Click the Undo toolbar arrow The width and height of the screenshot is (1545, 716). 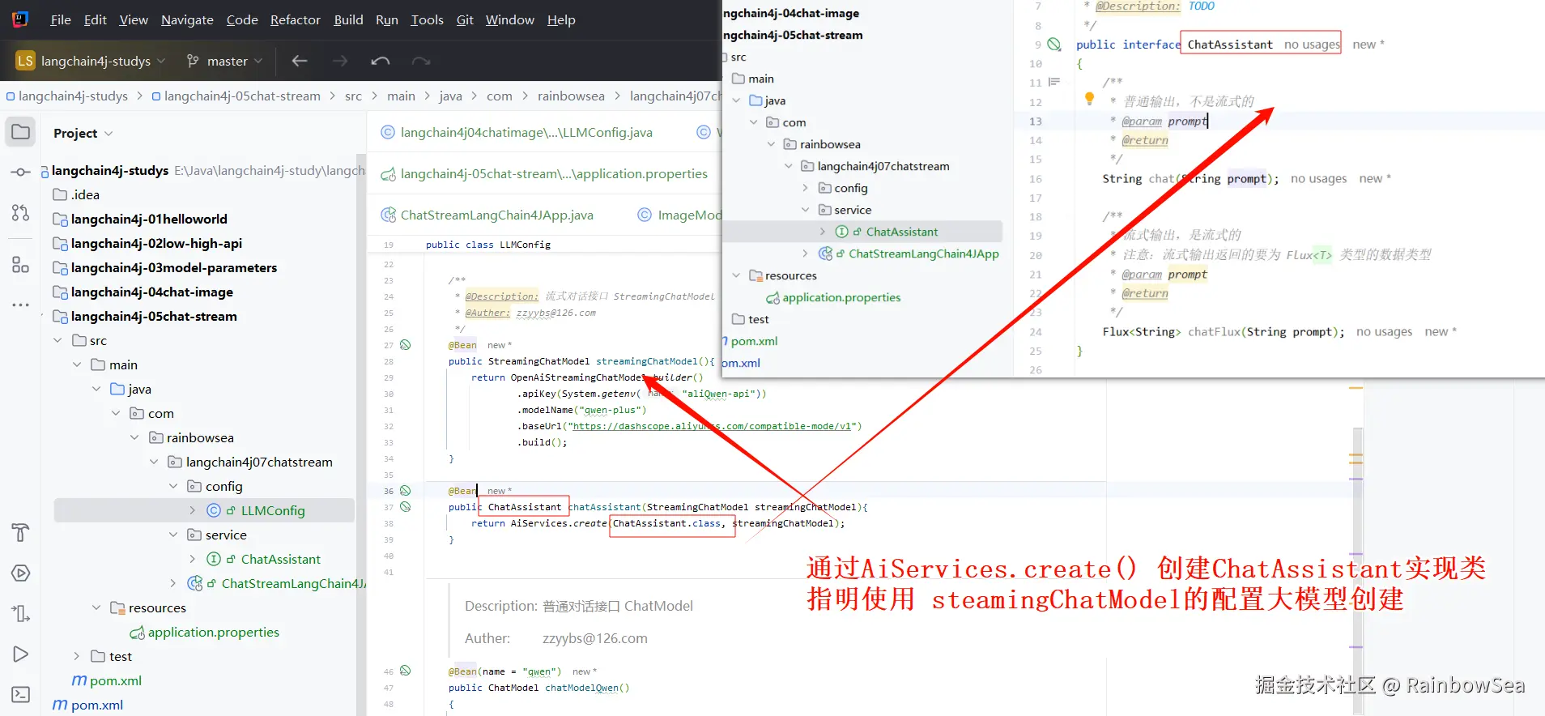381,61
